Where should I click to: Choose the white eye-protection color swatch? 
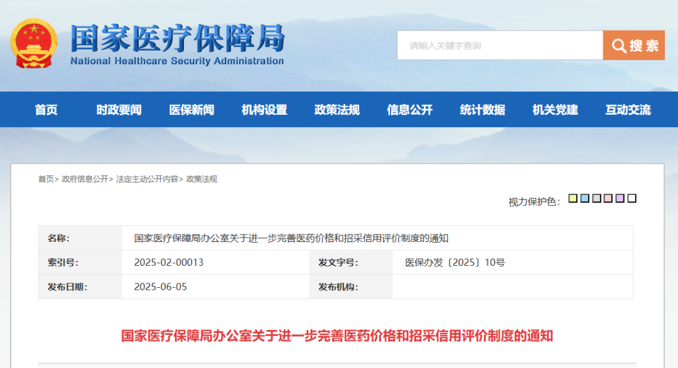coord(632,199)
